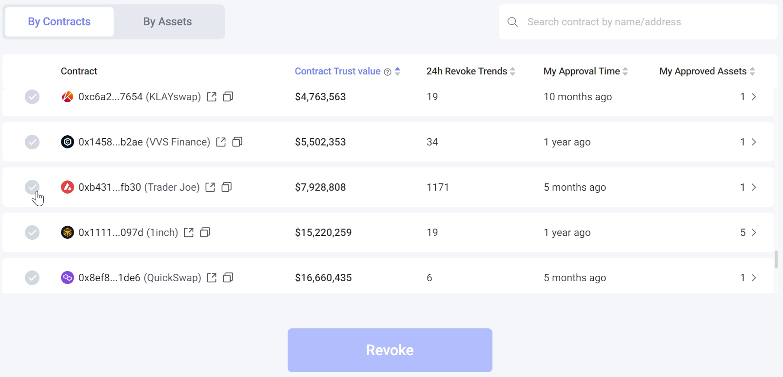
Task: Select the By Contracts tab
Action: [x=59, y=22]
